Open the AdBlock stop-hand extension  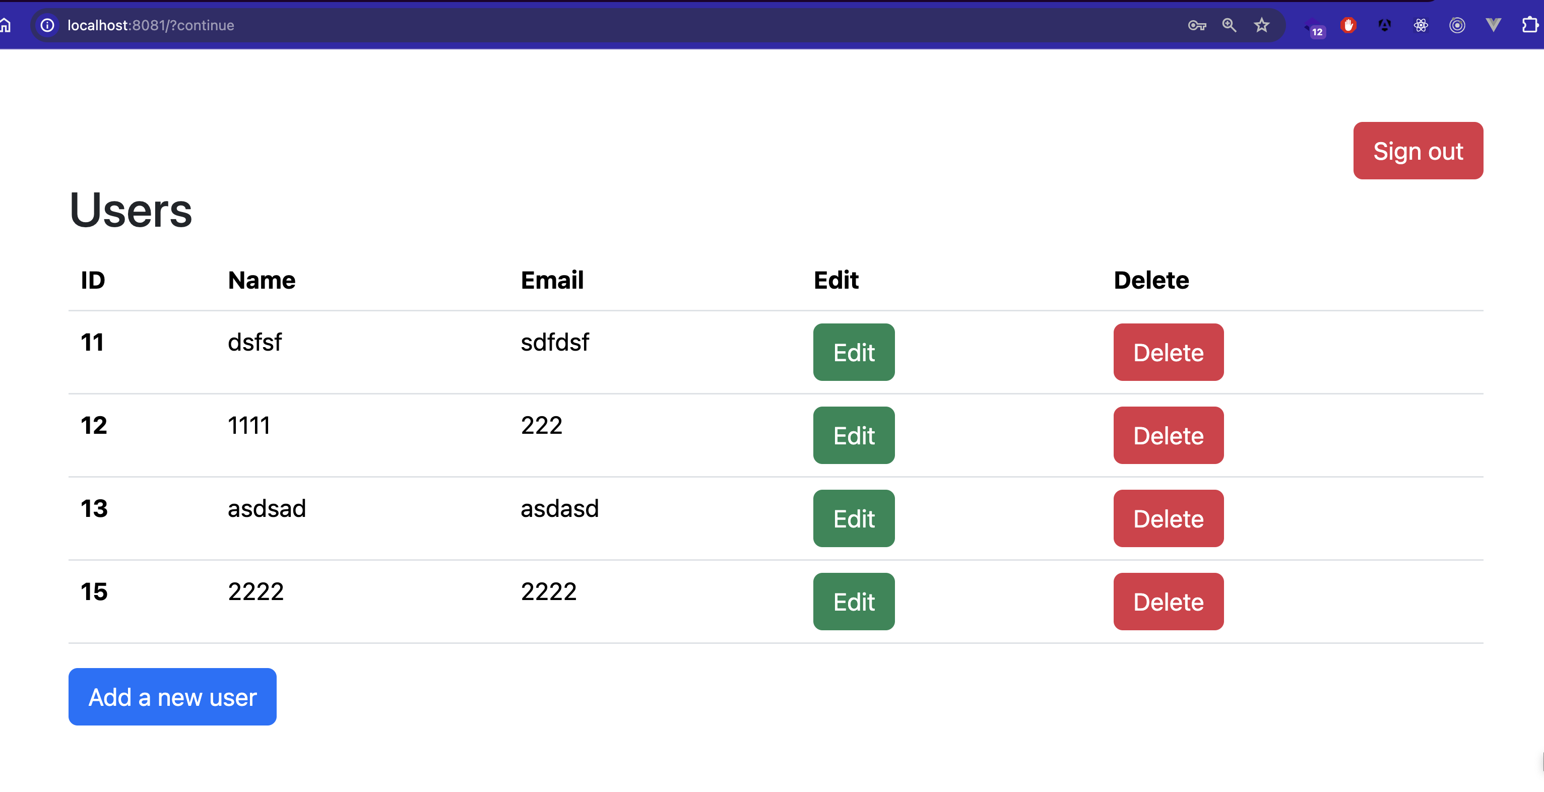tap(1348, 25)
